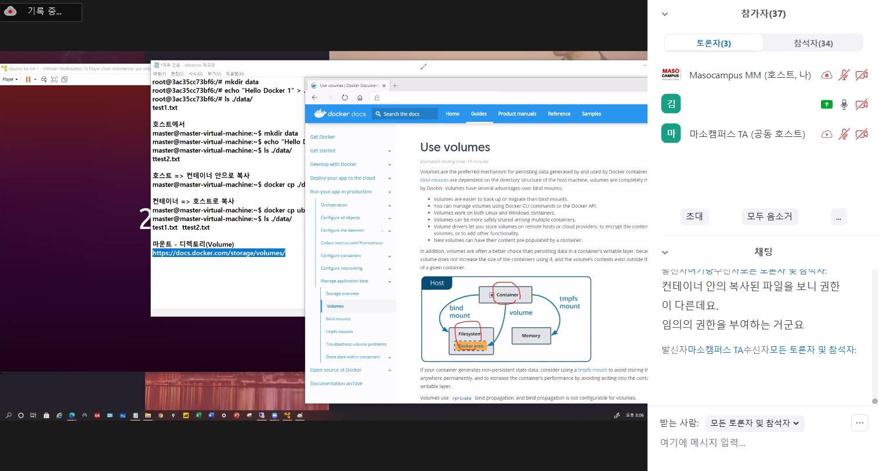
Task: Toggle microphone mute for Masocampus MM
Action: coord(844,75)
